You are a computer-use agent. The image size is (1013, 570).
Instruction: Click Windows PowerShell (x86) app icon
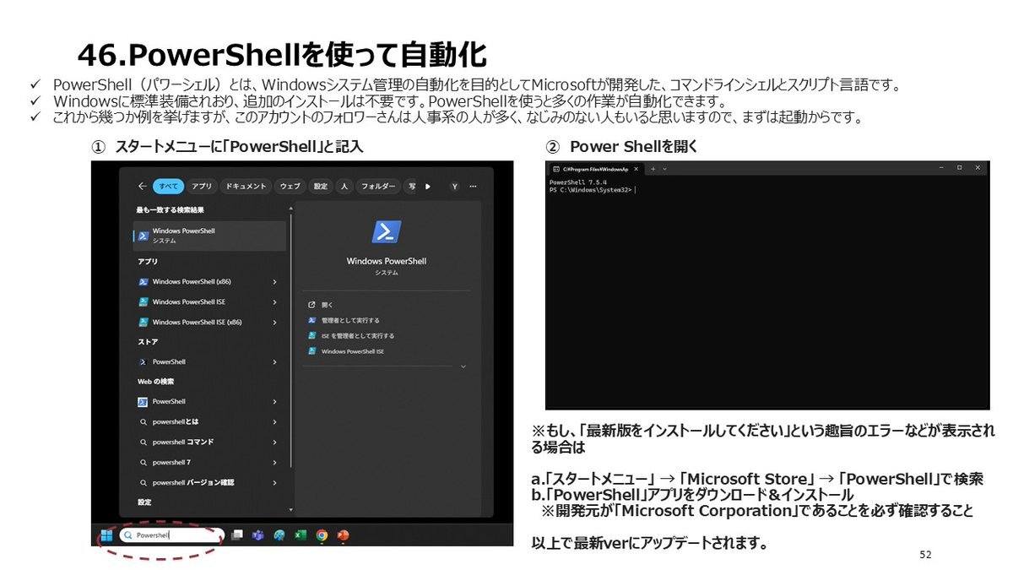click(144, 281)
